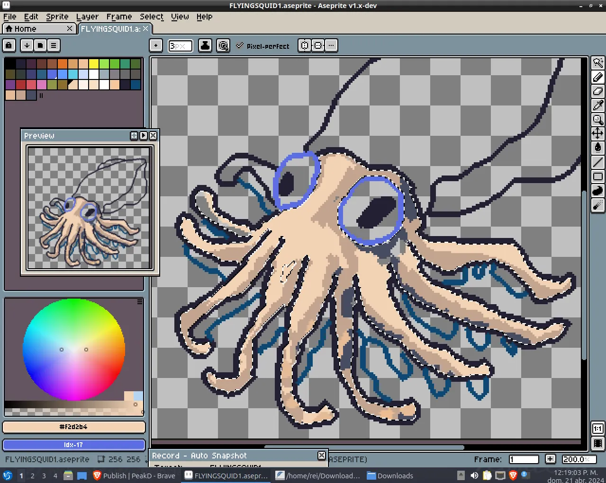Toggle the Pixel-perfect checkbox

coord(262,46)
